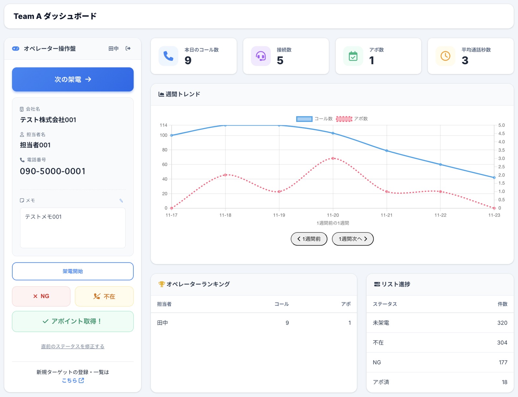Image resolution: width=518 pixels, height=397 pixels.
Task: Open the こちら target list link
Action: coord(73,380)
